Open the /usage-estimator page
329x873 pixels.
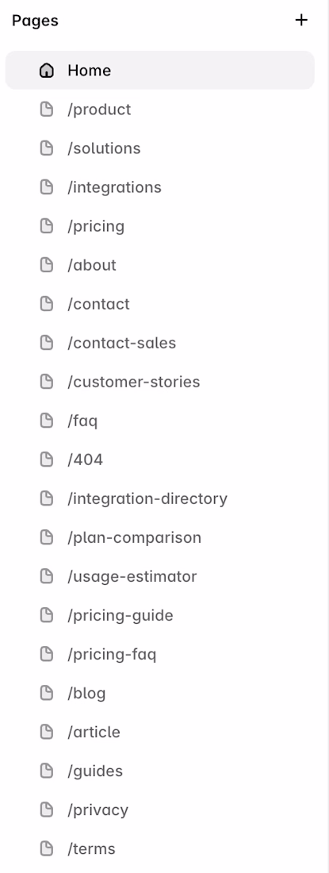coord(160,576)
